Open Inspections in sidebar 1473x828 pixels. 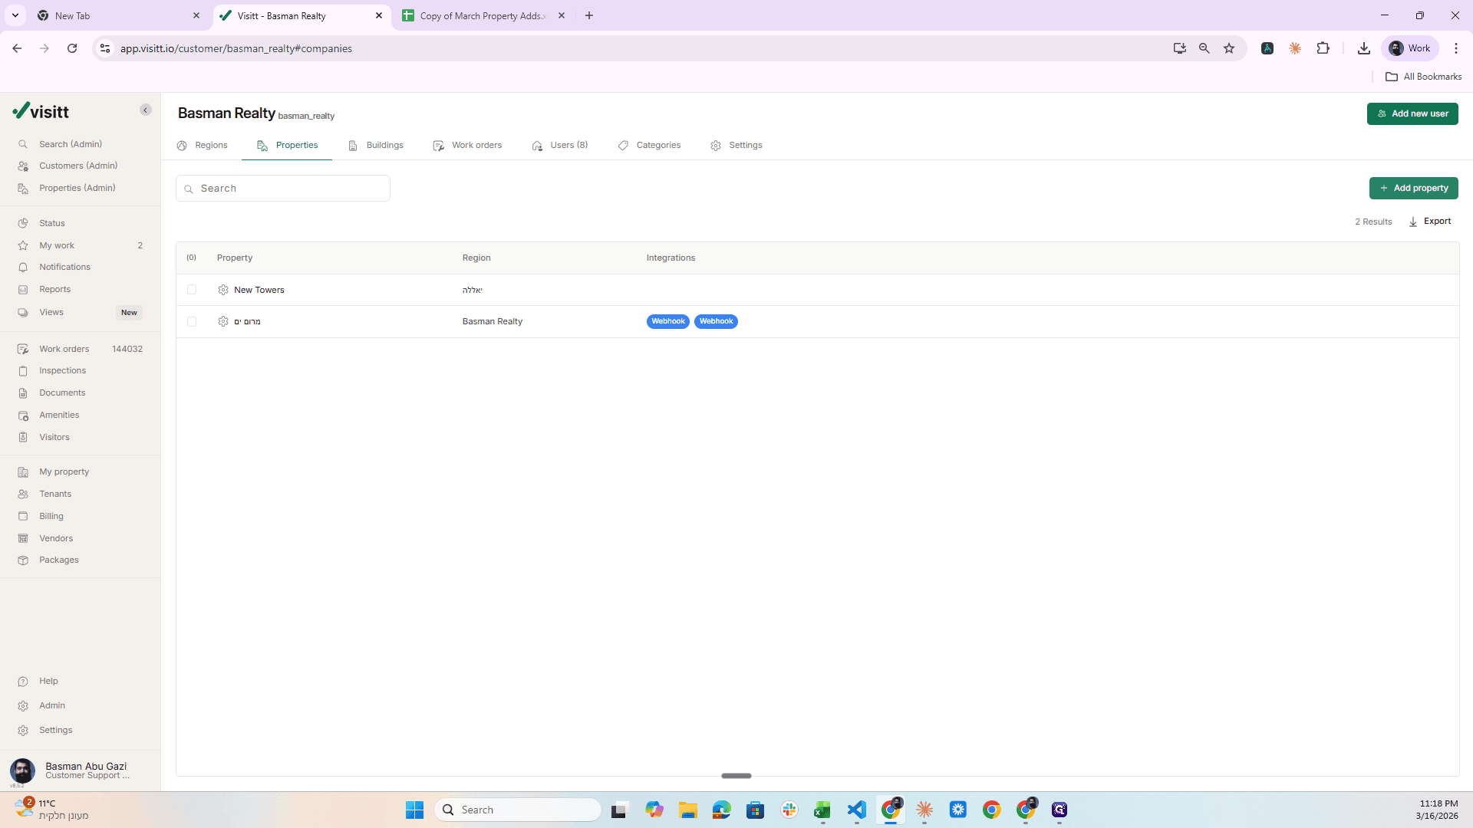pyautogui.click(x=62, y=370)
